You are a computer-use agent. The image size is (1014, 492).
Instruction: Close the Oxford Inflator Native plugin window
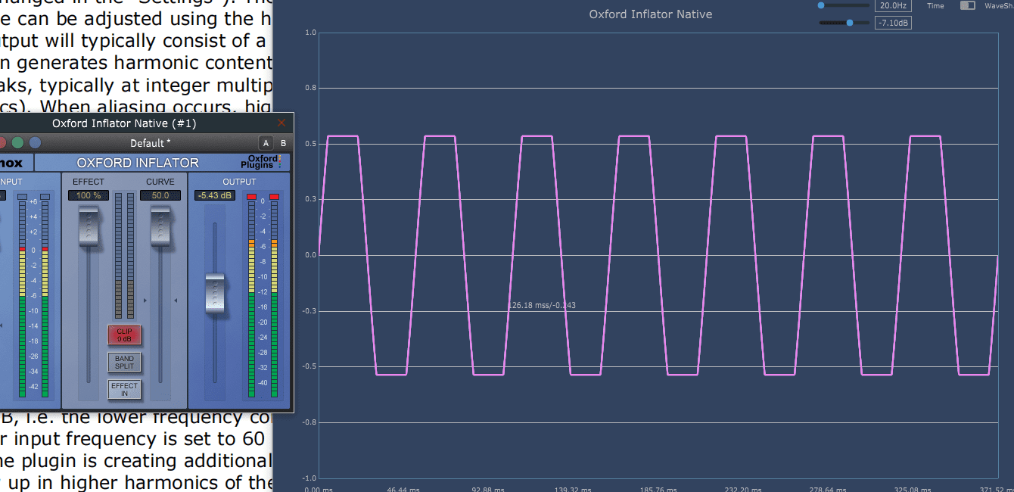pos(282,123)
